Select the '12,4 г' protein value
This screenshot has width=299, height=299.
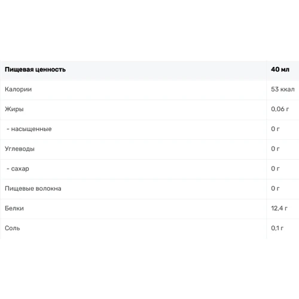tap(279, 208)
